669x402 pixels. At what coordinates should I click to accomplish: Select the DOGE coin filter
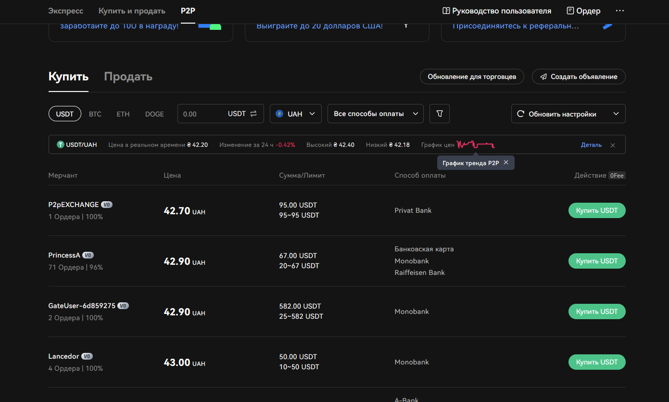click(x=154, y=114)
